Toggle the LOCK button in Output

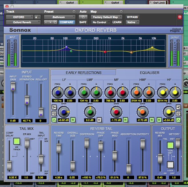[170, 165]
